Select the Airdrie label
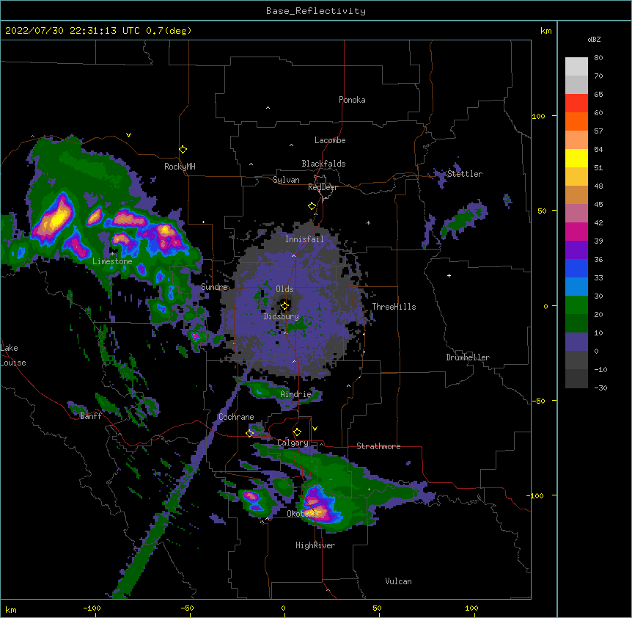632x618 pixels. [295, 394]
